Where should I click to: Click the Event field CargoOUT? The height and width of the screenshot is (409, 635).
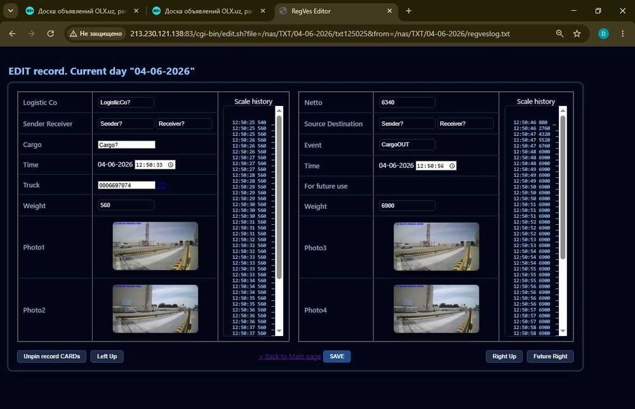(406, 145)
